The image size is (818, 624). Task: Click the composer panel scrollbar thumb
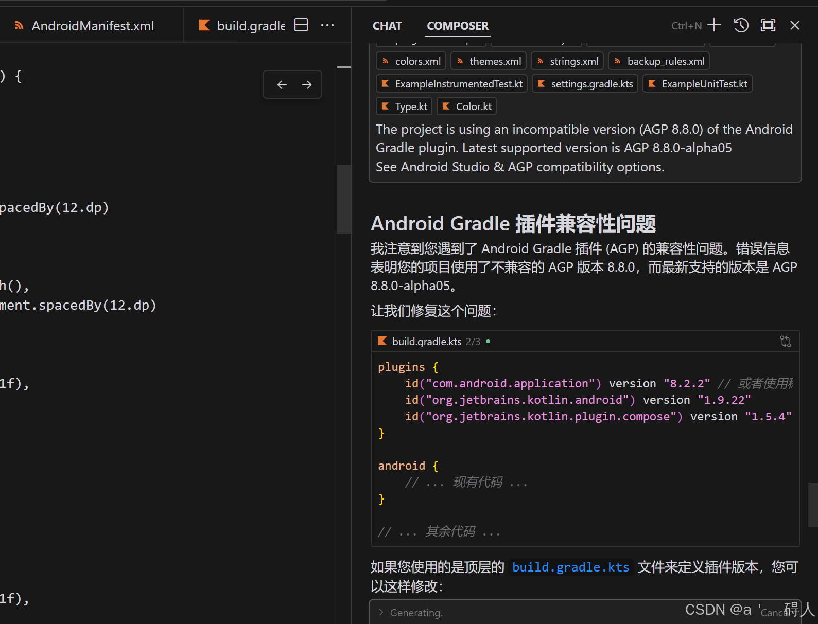[x=813, y=504]
